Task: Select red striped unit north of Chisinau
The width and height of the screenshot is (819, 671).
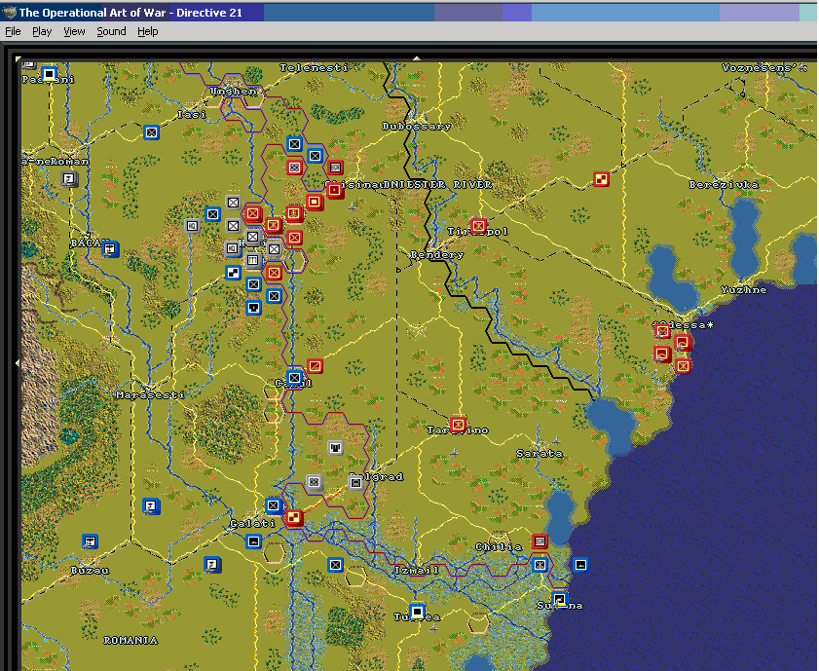Action: pyautogui.click(x=335, y=168)
